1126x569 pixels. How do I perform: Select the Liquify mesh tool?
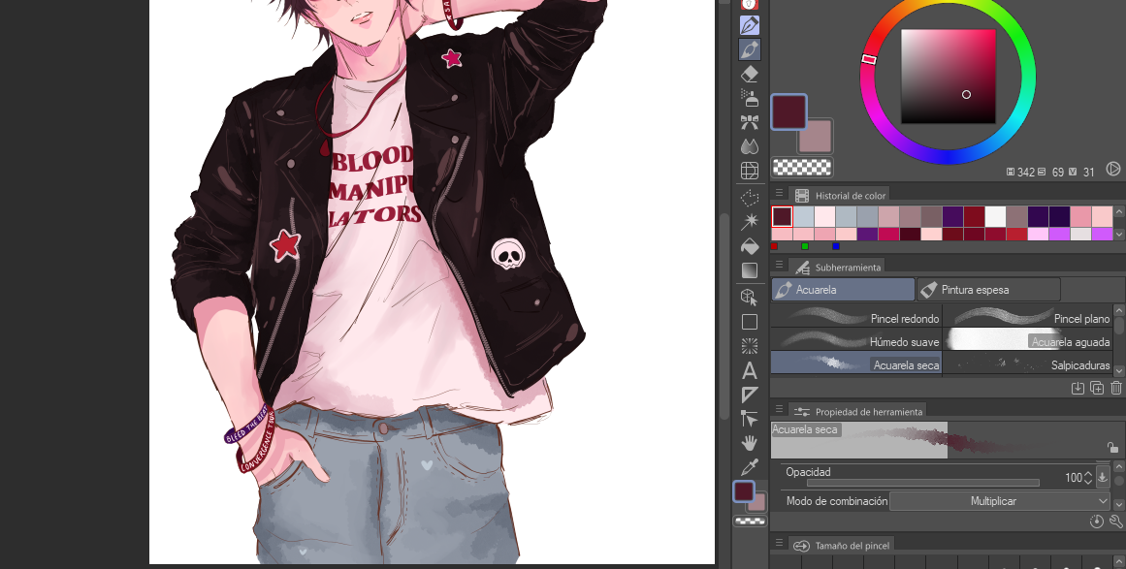tap(749, 171)
